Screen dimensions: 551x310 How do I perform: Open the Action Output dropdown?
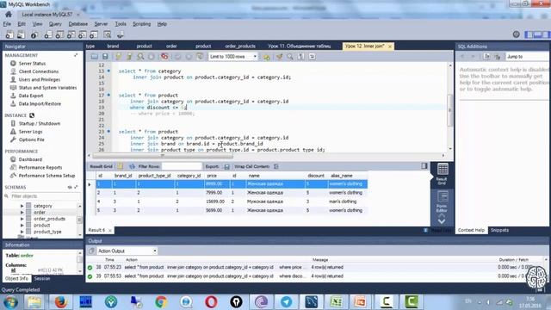point(127,251)
